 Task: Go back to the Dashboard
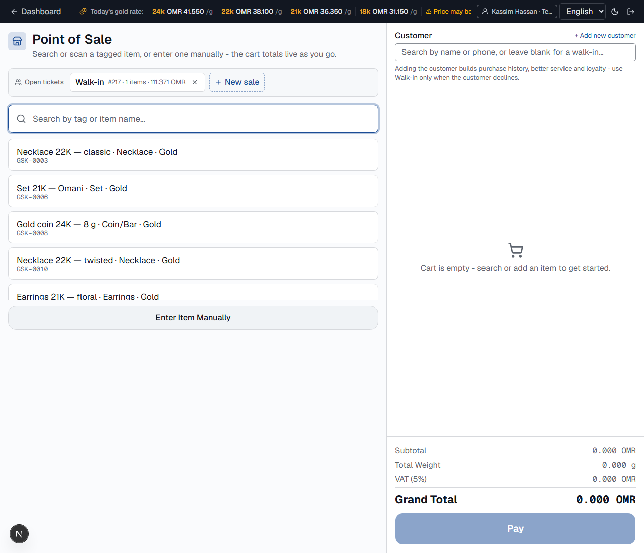click(x=36, y=11)
